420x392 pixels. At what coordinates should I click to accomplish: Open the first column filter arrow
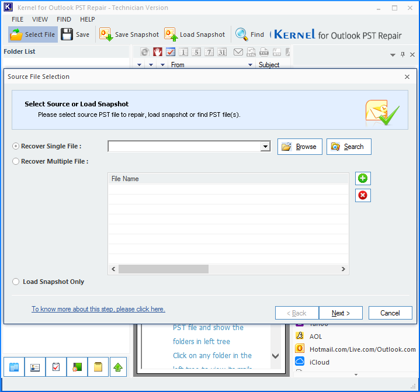pos(139,65)
